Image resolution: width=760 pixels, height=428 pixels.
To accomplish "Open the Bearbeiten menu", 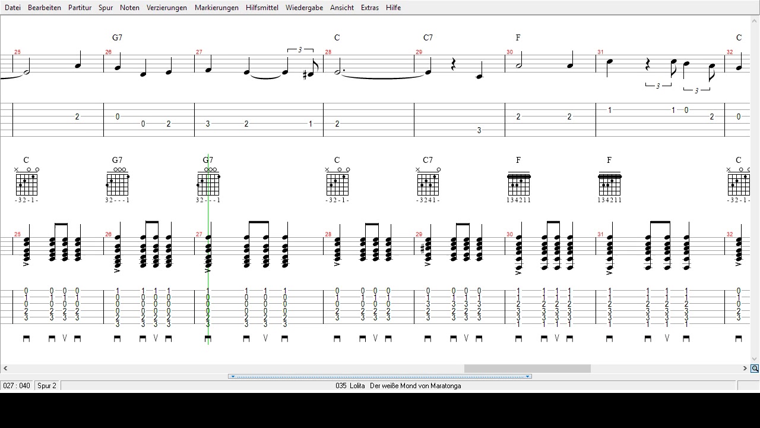I will [45, 8].
